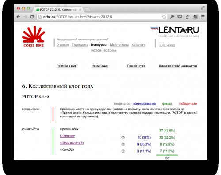Select the РОТОР 2012 browser tab
Image resolution: width=221 pixels, height=175 pixels.
(58, 10)
